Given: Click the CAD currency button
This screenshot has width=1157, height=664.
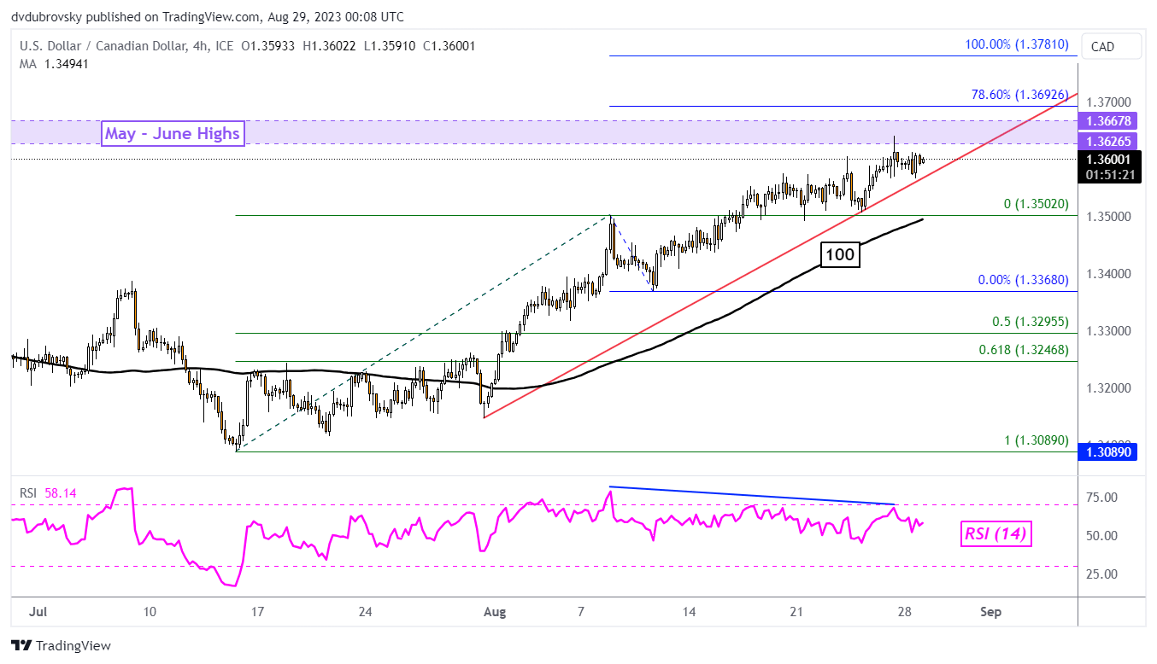Looking at the screenshot, I should [x=1111, y=47].
